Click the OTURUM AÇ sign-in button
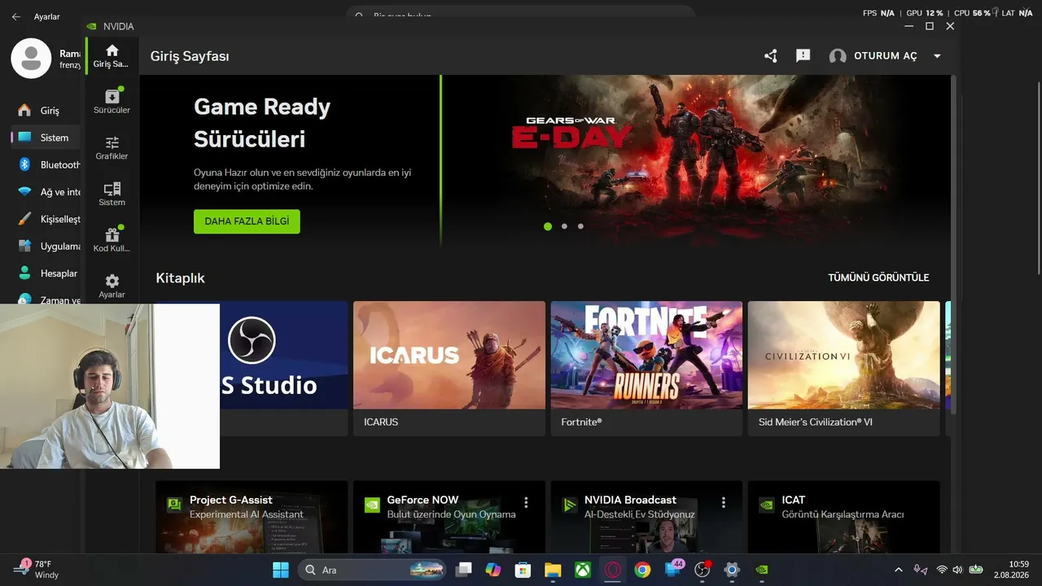1042x586 pixels. pos(886,56)
